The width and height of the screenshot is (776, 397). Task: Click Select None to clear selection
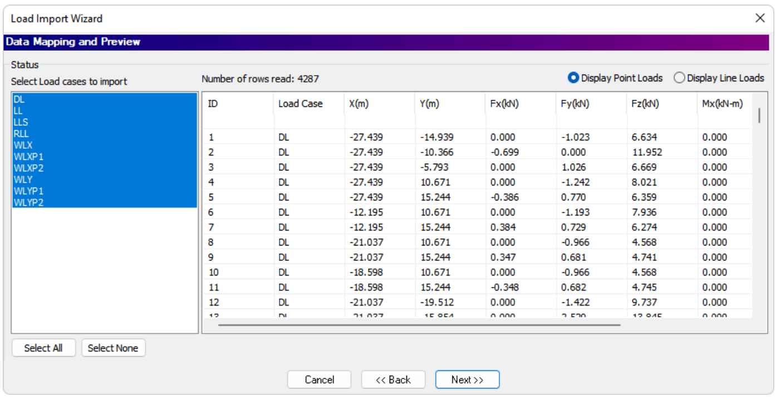(113, 347)
